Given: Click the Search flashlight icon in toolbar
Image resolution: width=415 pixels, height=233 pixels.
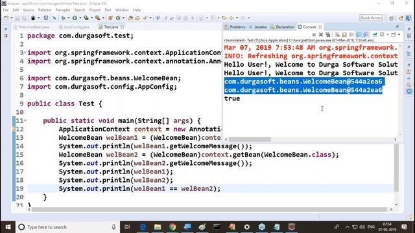Looking at the screenshot, I should (145, 18).
